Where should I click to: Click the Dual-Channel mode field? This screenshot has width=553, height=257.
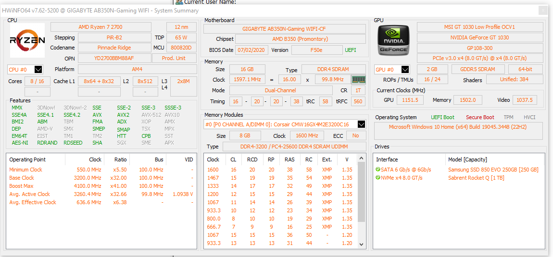[280, 90]
